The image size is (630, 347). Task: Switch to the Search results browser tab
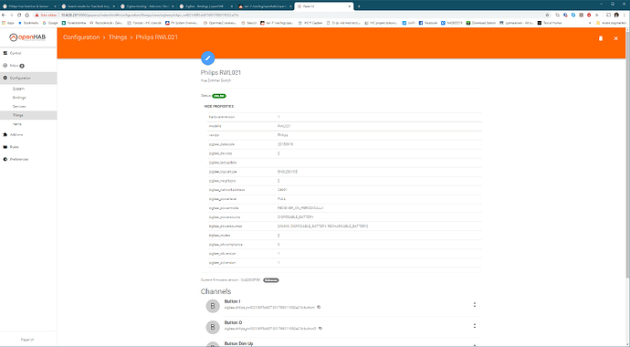tap(89, 6)
